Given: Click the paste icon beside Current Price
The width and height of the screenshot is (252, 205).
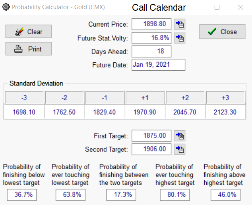Looking at the screenshot, I should [180, 24].
